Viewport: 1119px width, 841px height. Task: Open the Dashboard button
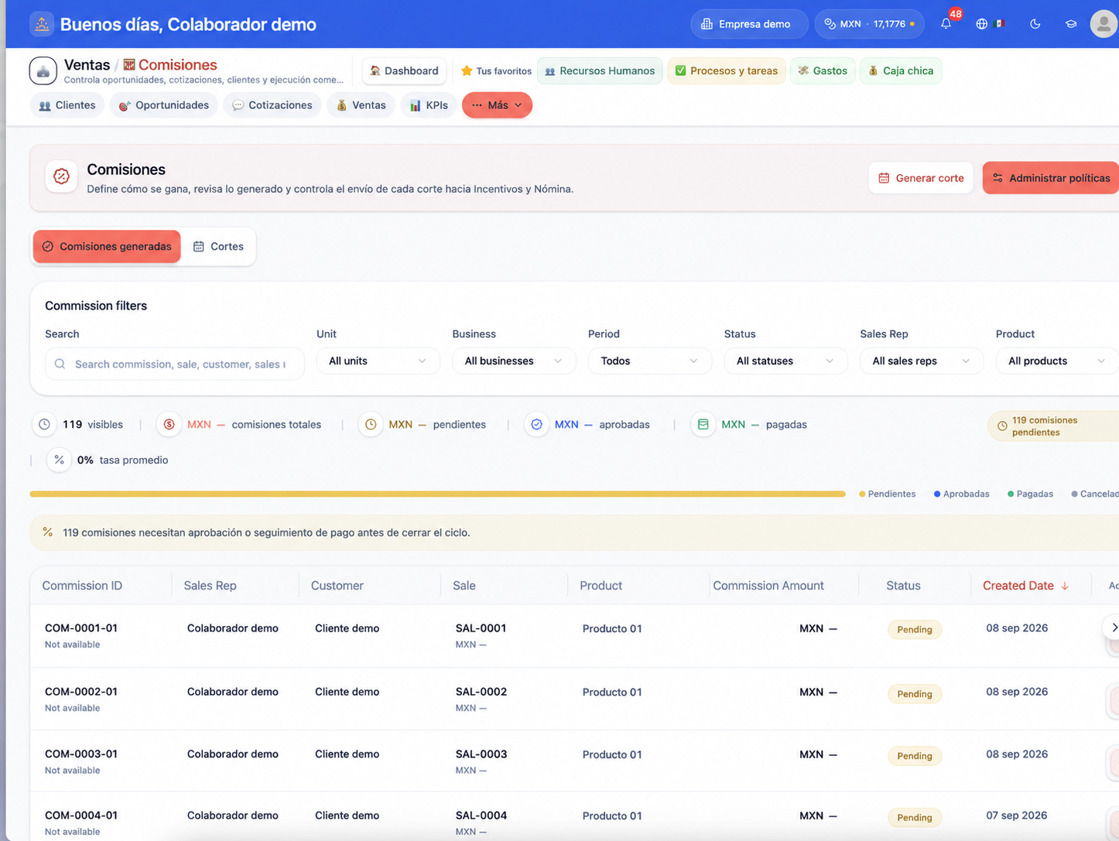(404, 70)
